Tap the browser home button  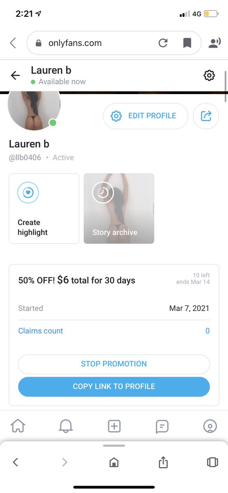click(x=114, y=463)
